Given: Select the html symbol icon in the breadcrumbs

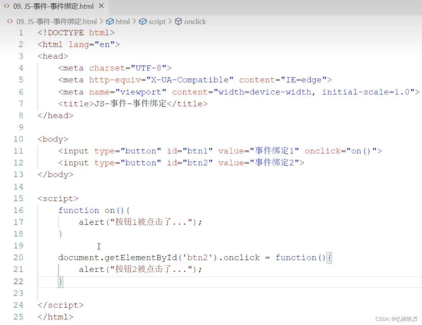Looking at the screenshot, I should 110,21.
